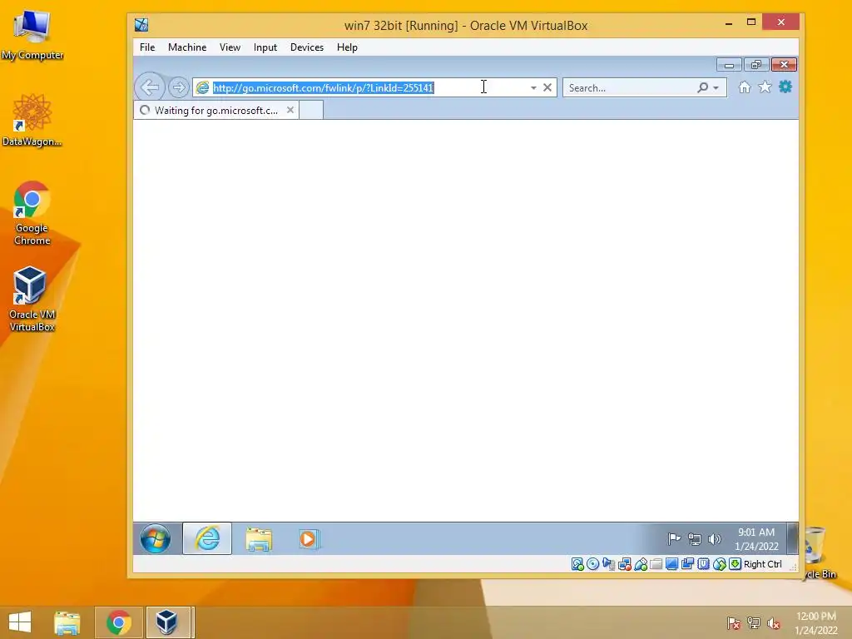Click the VirtualBox CPU status indicator
This screenshot has width=852, height=639.
[x=703, y=564]
